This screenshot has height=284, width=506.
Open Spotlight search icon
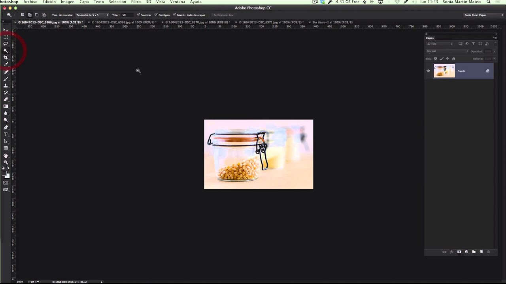[489, 2]
